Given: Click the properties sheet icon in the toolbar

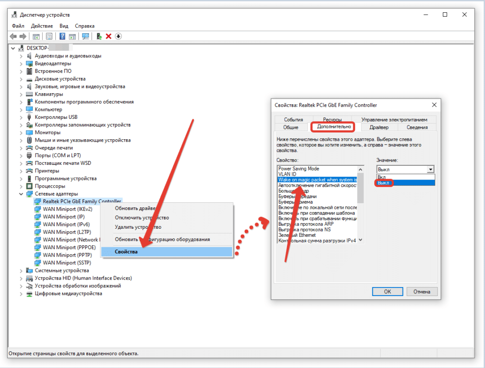Looking at the screenshot, I should pos(49,36).
